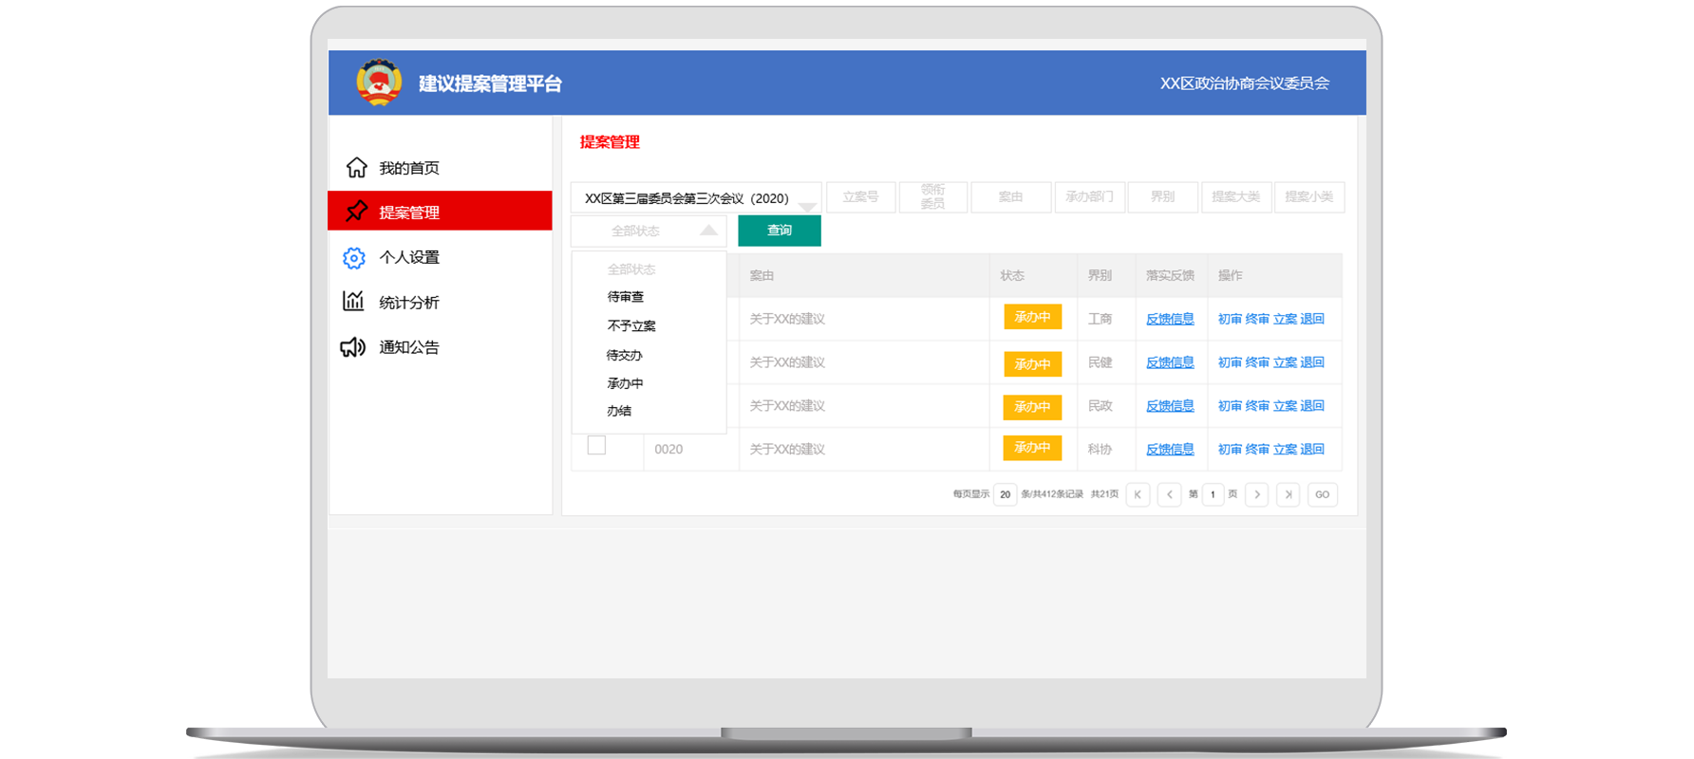Image resolution: width=1694 pixels, height=759 pixels.
Task: Open 反馈信息 link in 民政 row
Action: coord(1170,406)
